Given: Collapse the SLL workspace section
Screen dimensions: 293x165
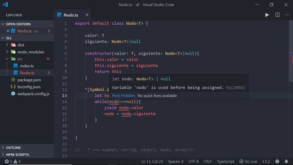Looking at the screenshot, I should 3,38.
